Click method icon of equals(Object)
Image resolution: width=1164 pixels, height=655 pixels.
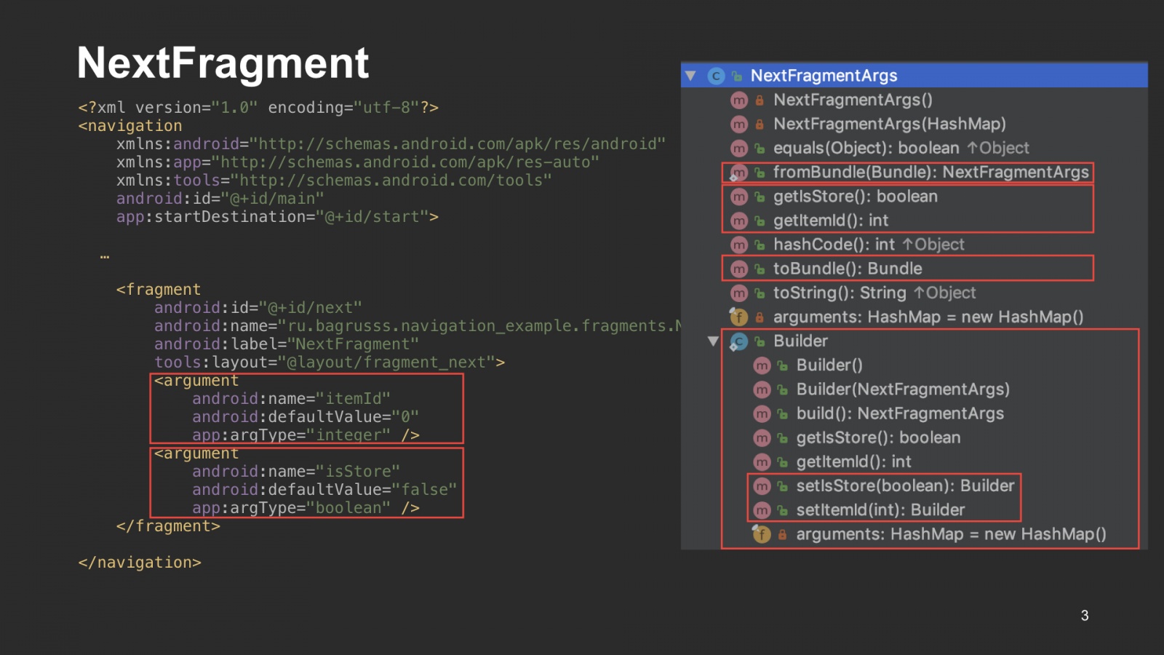point(739,148)
